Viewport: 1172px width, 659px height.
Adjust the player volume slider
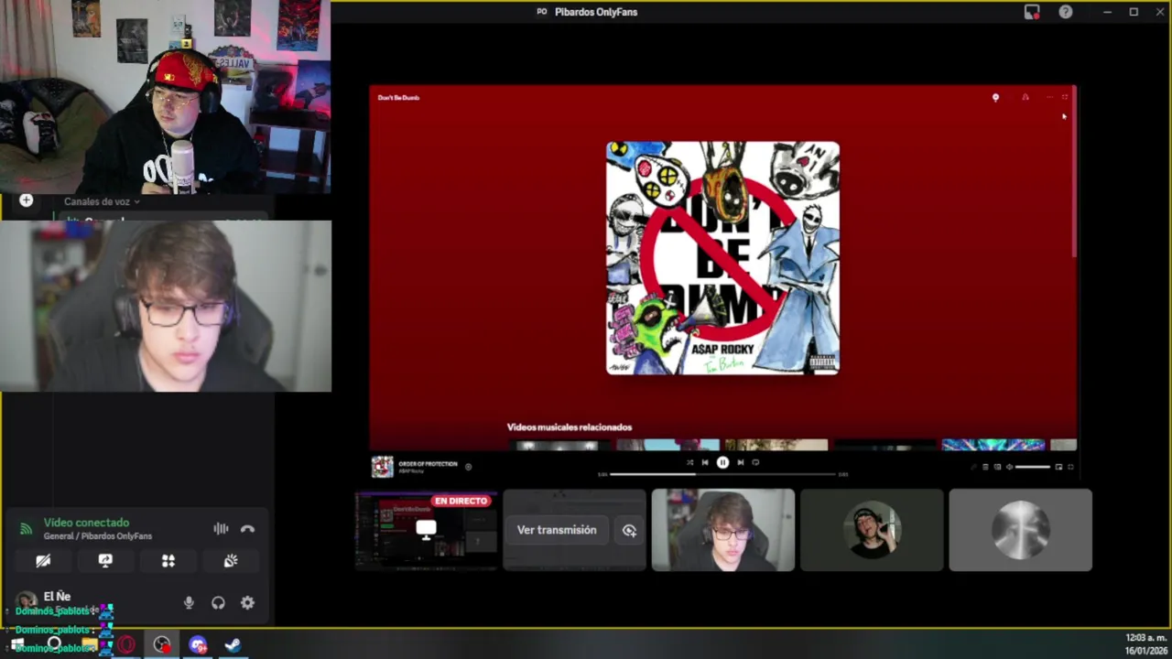pos(1033,467)
